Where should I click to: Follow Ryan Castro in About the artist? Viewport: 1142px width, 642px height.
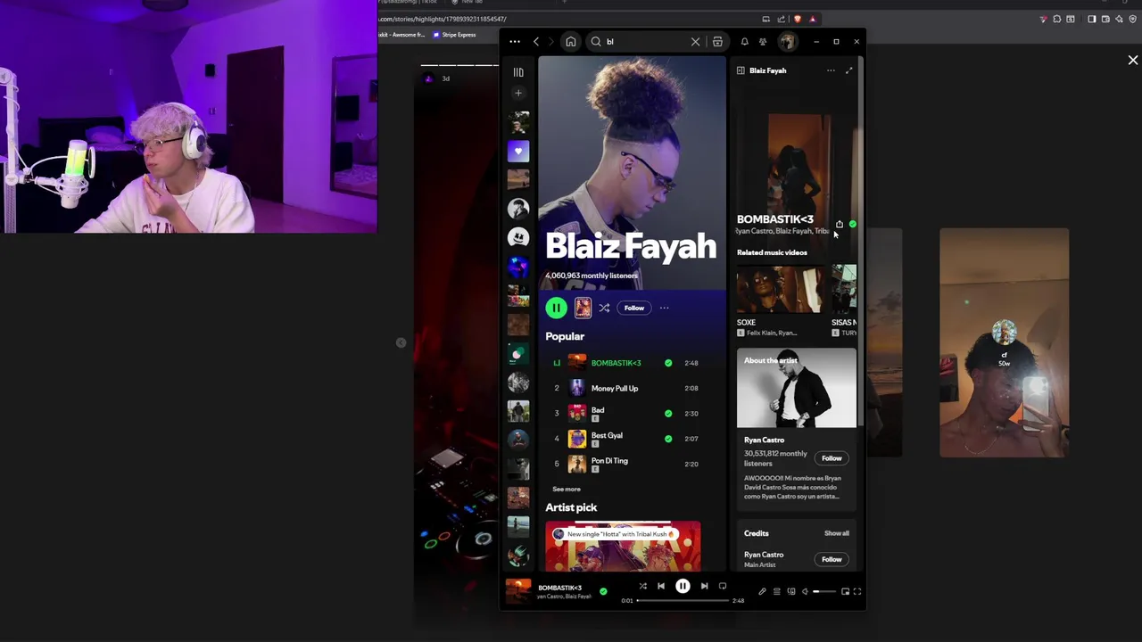tap(832, 458)
